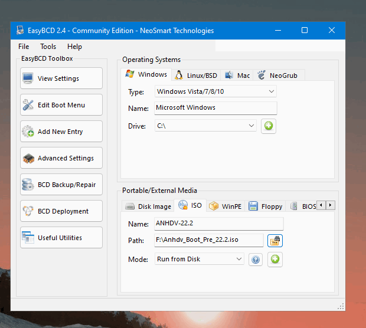Switch to the Disk Image tab

tap(148, 206)
